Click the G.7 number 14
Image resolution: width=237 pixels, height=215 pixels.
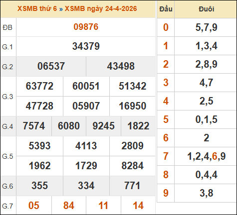[138, 206]
